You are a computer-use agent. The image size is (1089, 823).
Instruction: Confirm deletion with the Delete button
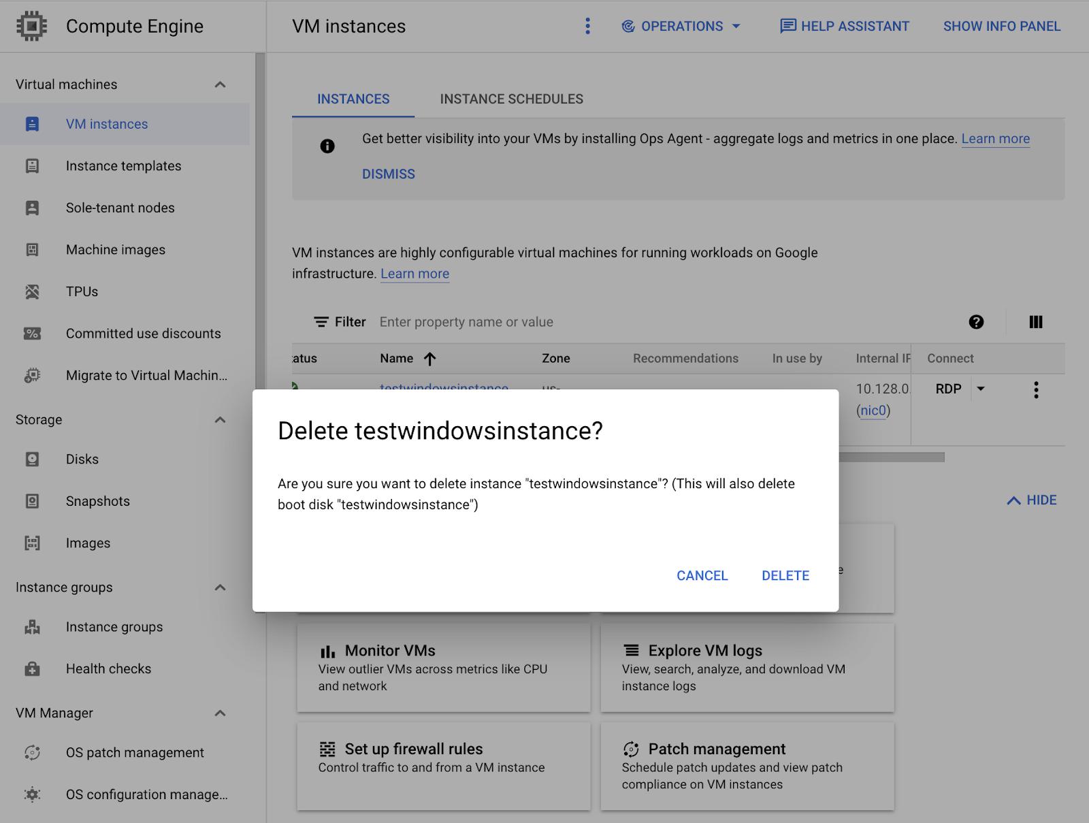[785, 576]
